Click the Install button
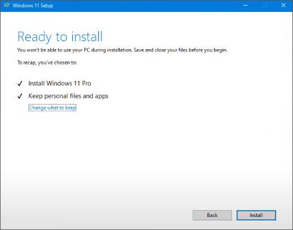Image resolution: width=293 pixels, height=230 pixels. [x=256, y=215]
